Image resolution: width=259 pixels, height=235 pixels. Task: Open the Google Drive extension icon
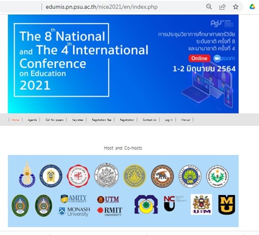[252, 7]
